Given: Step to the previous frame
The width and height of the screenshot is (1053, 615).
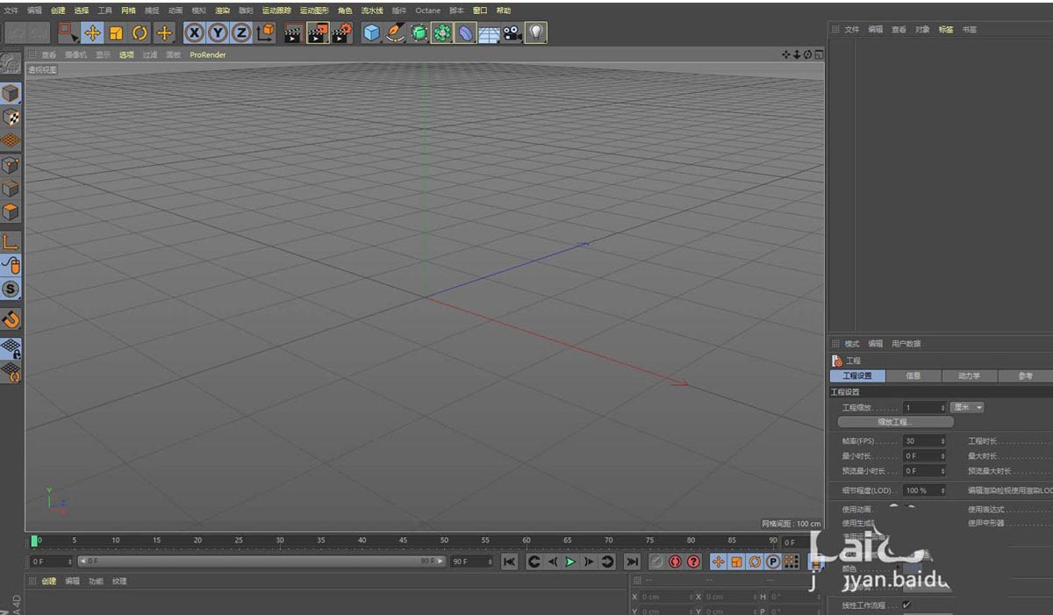Looking at the screenshot, I should click(x=552, y=561).
